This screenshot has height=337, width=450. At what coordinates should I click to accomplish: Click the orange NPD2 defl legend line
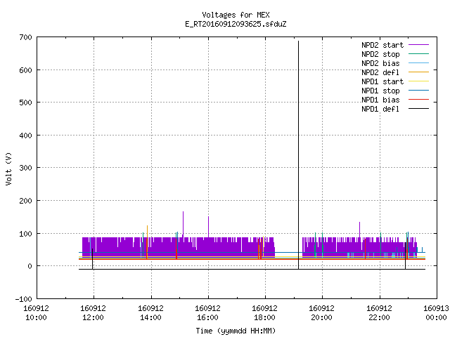[x=418, y=72]
